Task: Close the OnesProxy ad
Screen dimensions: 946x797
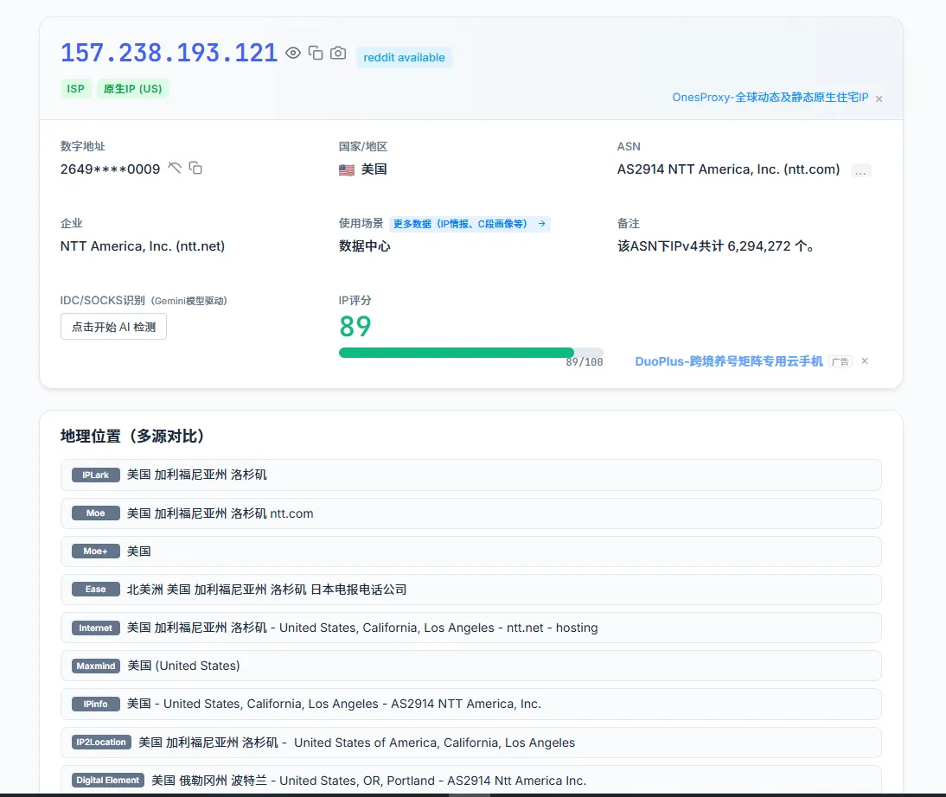Action: [879, 99]
